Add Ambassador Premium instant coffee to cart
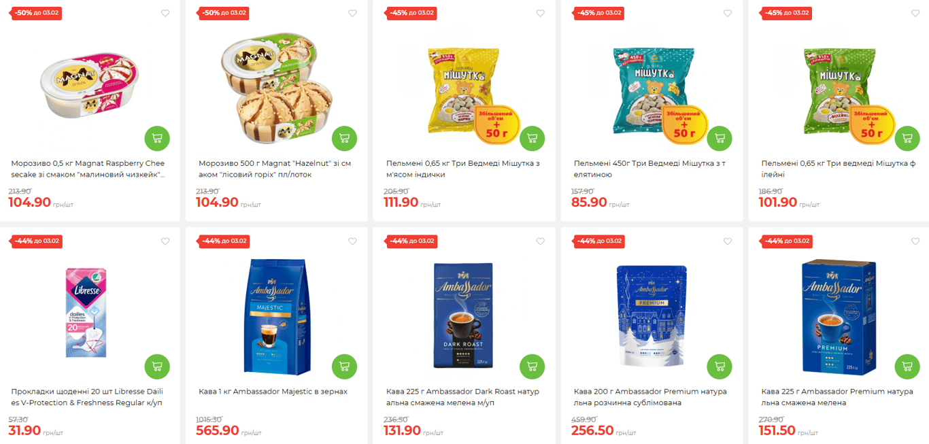 (720, 366)
